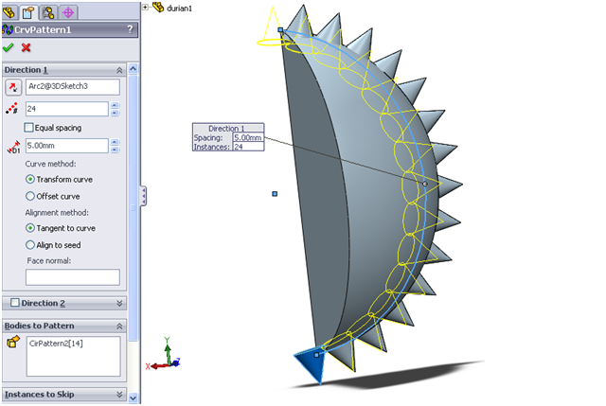Edit Spacing value in Direction 1 callout
This screenshot has width=606, height=406.
pyautogui.click(x=248, y=137)
